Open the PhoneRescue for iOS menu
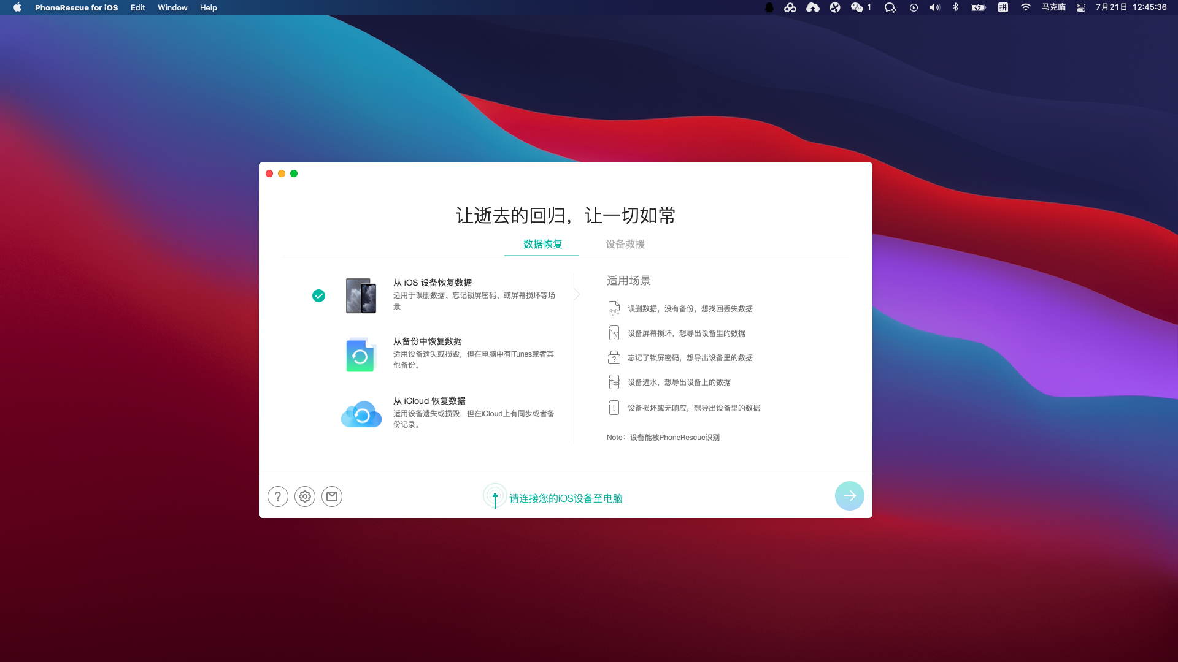The image size is (1178, 662). pos(76,7)
